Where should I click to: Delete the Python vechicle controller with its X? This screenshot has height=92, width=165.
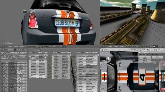53,57
